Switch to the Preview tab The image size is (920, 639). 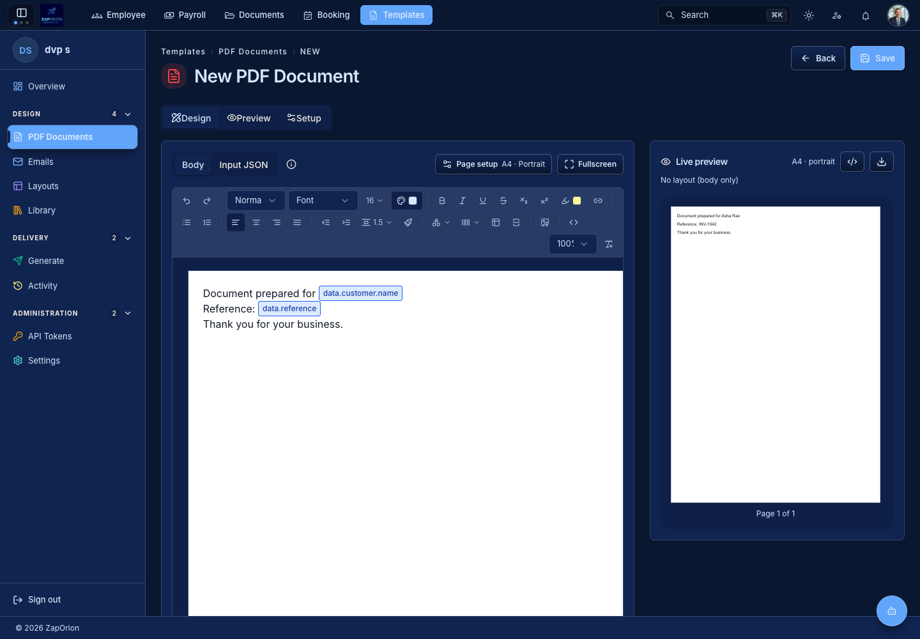[249, 118]
